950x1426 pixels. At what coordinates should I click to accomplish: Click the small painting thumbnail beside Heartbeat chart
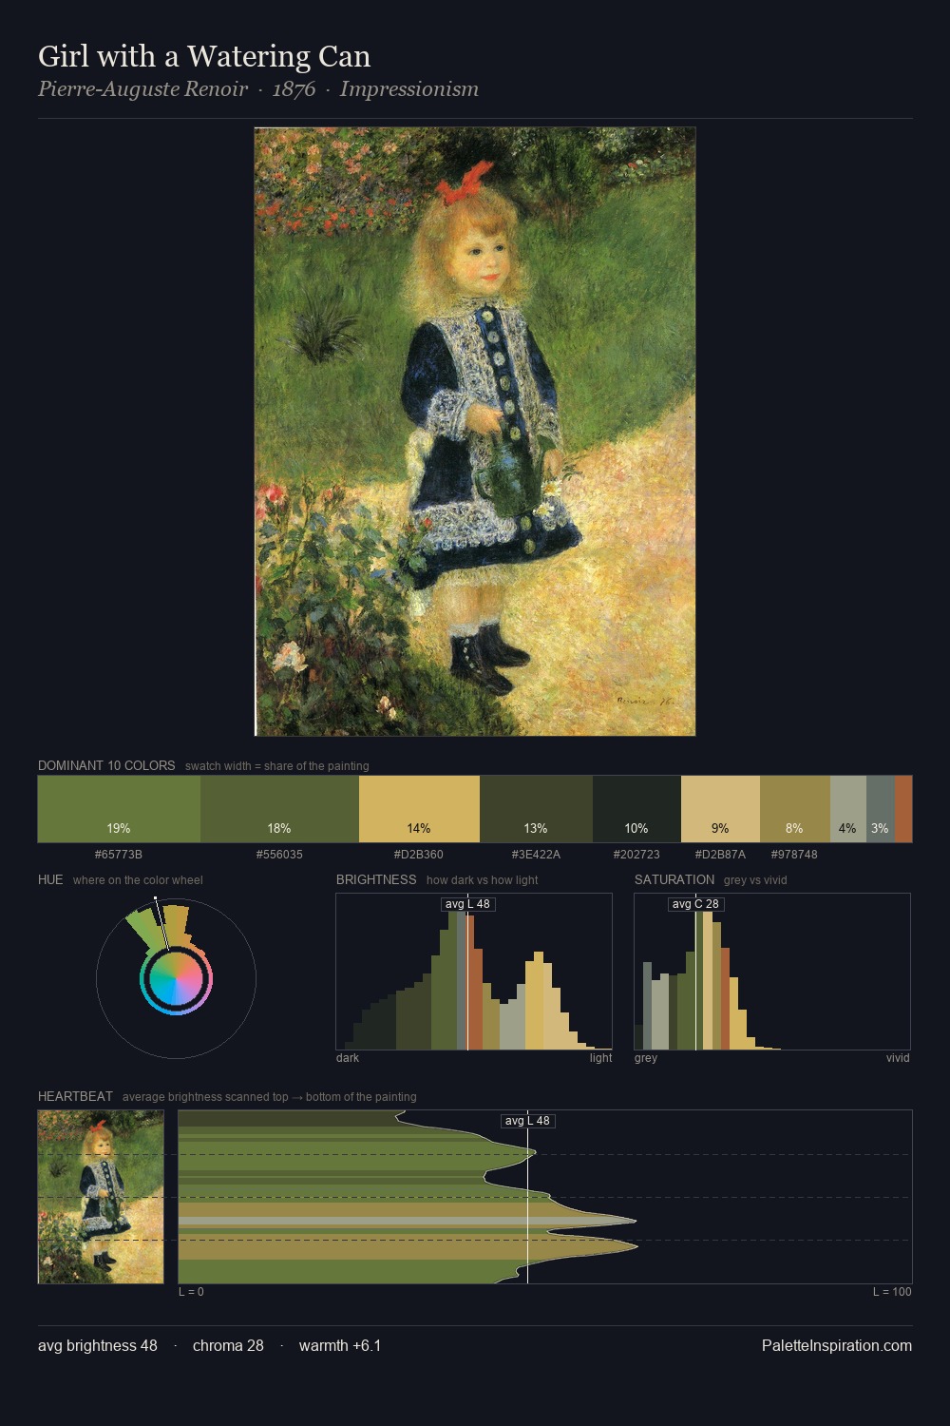point(101,1197)
